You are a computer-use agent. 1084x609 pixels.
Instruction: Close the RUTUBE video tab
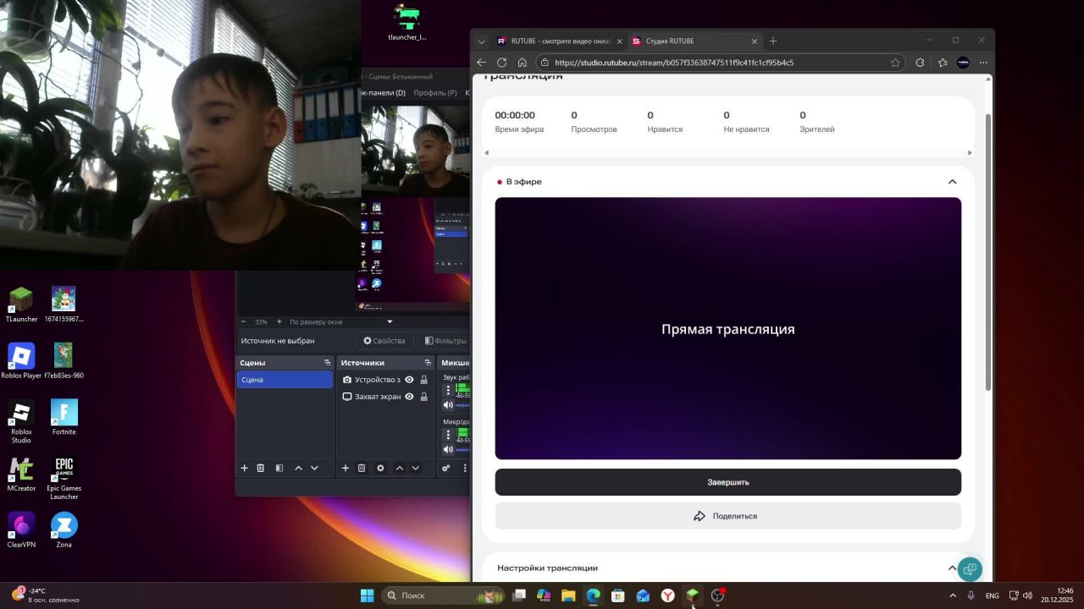tap(619, 41)
